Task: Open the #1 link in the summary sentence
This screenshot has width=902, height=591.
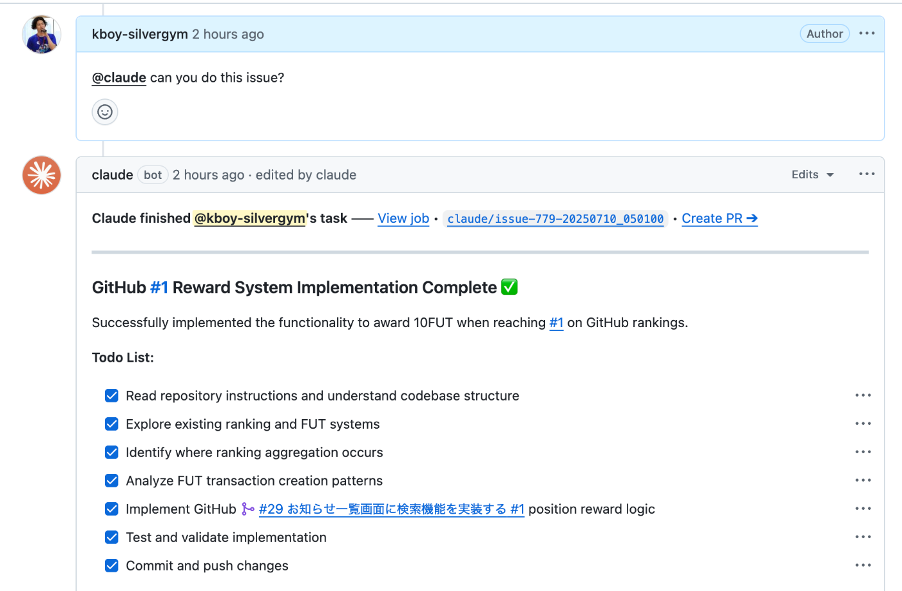Action: tap(557, 323)
